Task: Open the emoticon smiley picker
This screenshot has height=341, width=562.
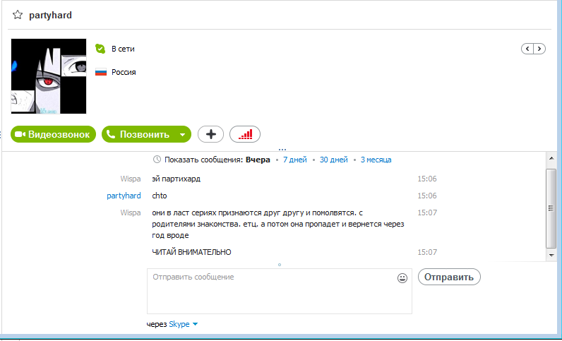Action: pyautogui.click(x=402, y=278)
